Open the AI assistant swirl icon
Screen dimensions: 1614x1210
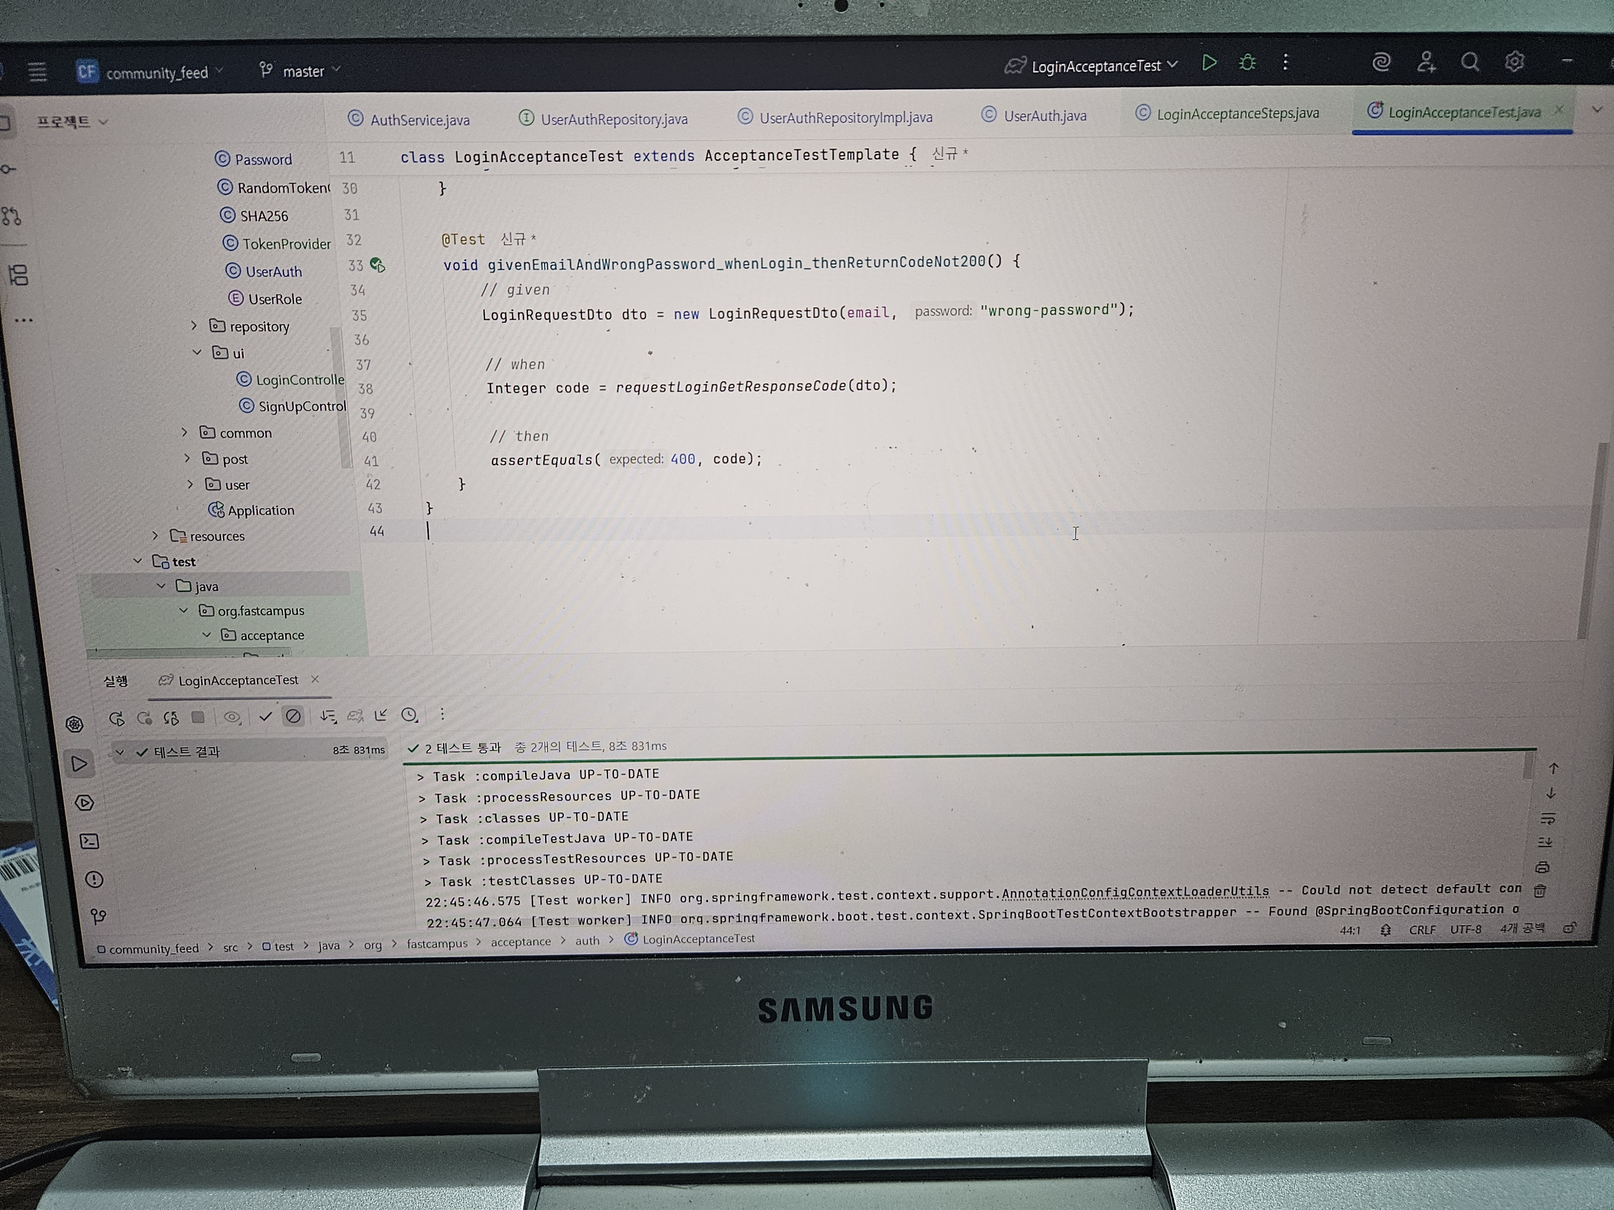click(1381, 62)
